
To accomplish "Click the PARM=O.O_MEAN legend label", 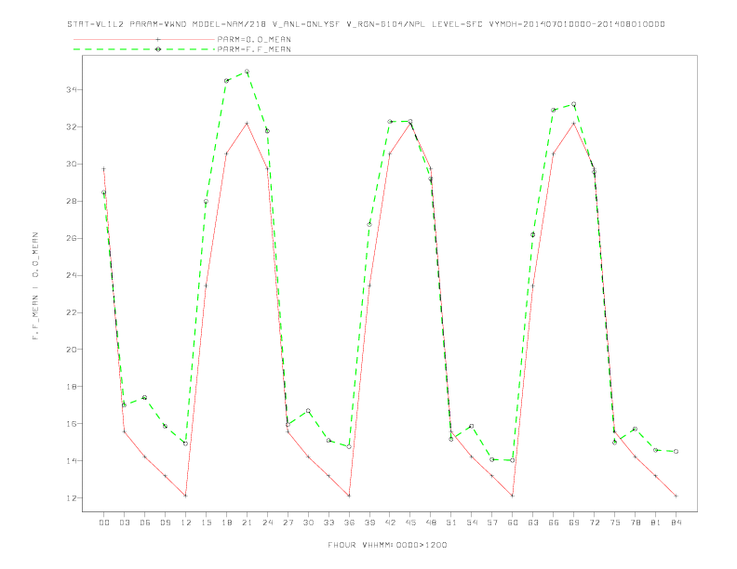I will [x=254, y=39].
